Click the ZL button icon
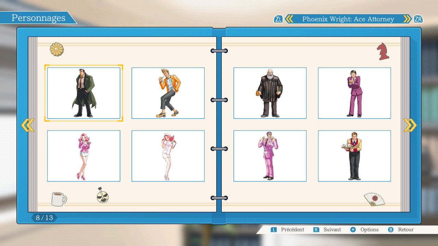Image resolution: width=438 pixels, height=246 pixels. click(x=278, y=19)
